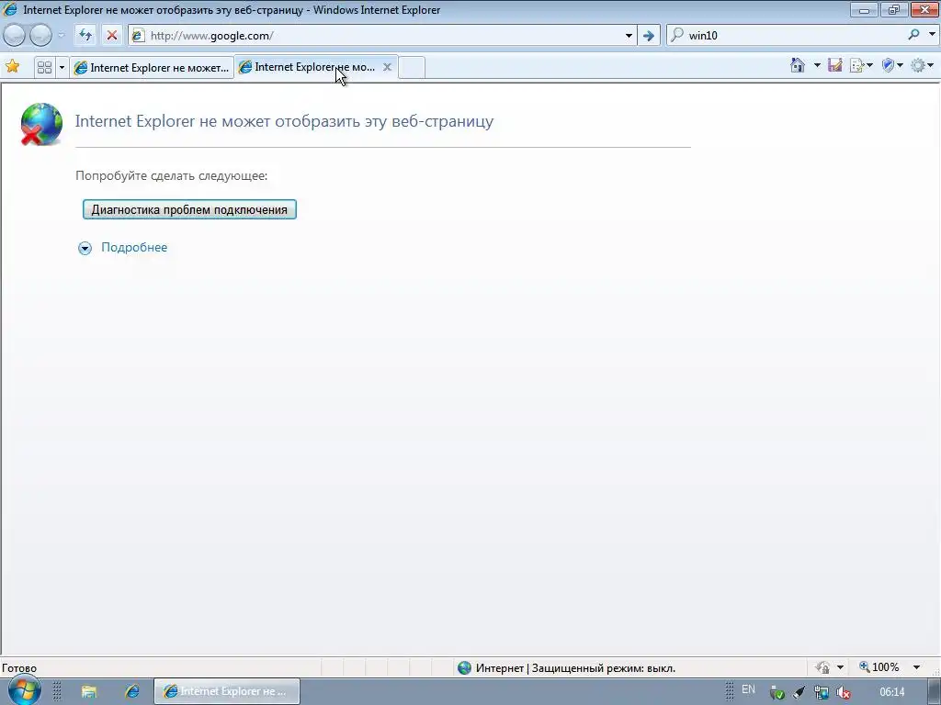Open the Tools gear menu
The width and height of the screenshot is (941, 705).
918,65
